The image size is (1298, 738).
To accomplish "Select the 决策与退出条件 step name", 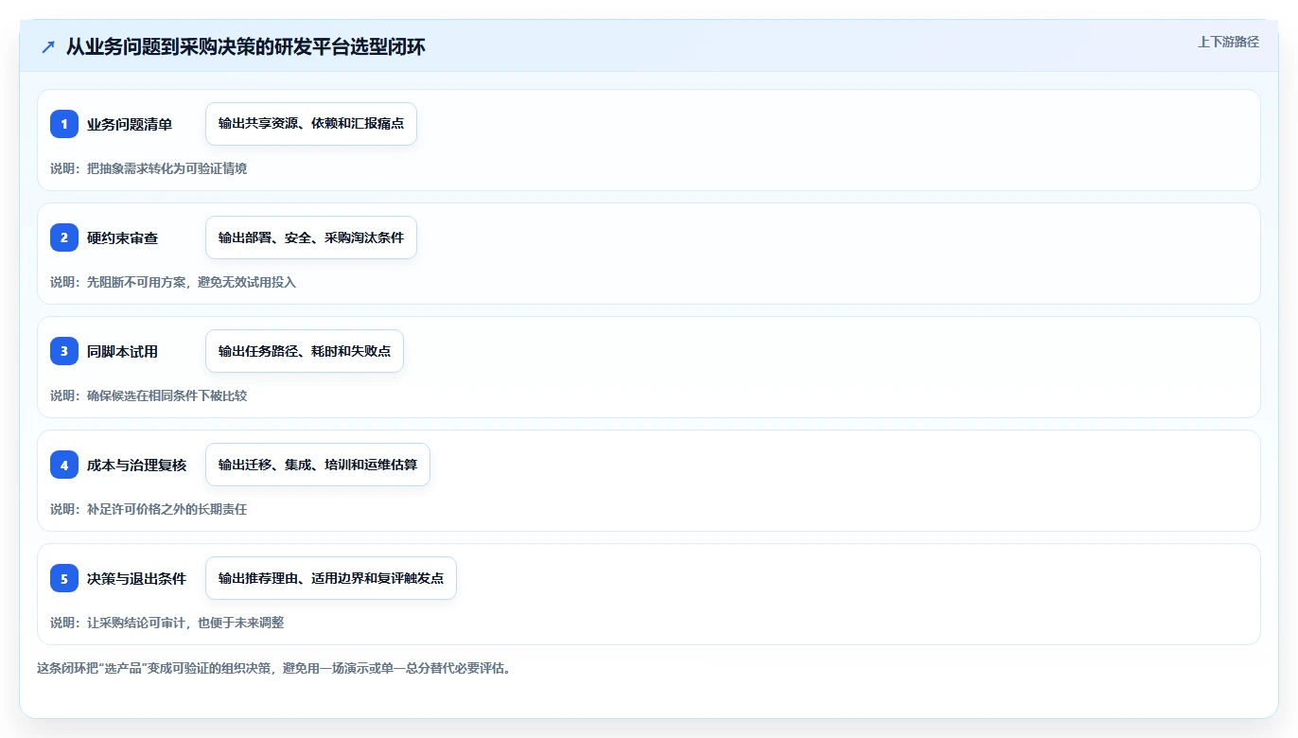I will [x=137, y=578].
